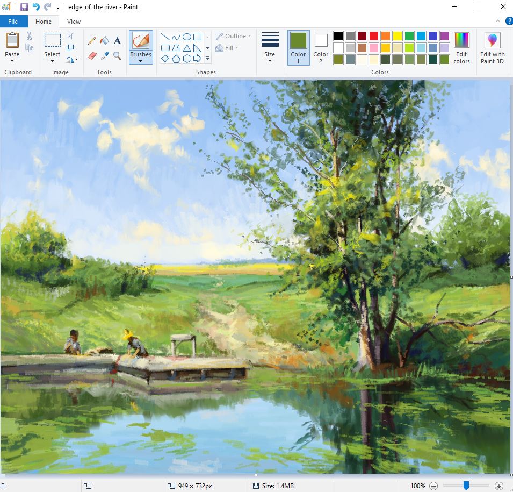Image resolution: width=513 pixels, height=492 pixels.
Task: Select the Pencil tool
Action: click(92, 41)
